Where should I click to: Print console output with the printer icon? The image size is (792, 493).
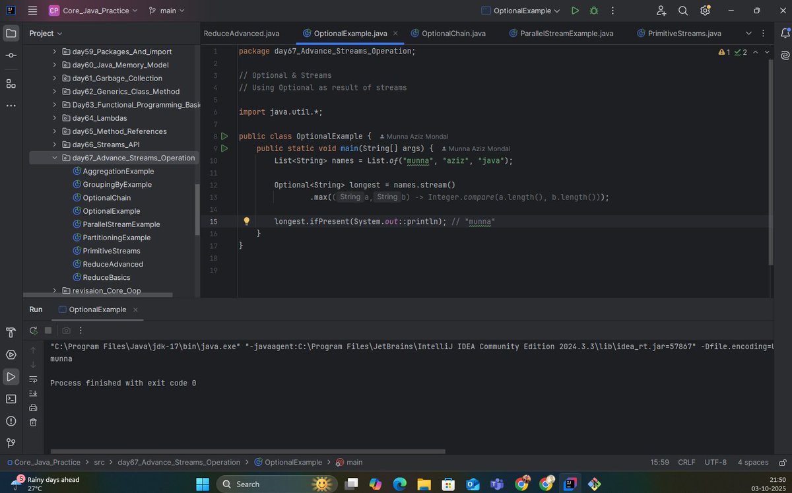tap(33, 408)
